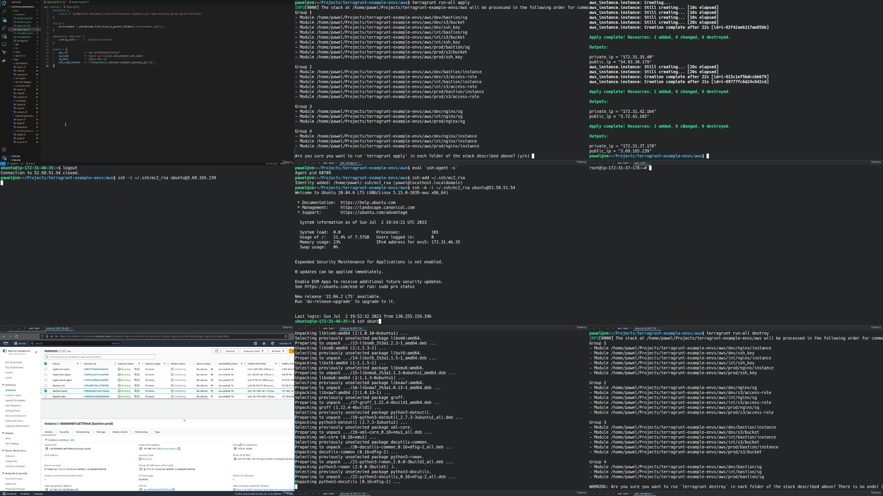Switch to bastion-sg.hcl editor tab
The image size is (883, 496).
(x=79, y=2)
